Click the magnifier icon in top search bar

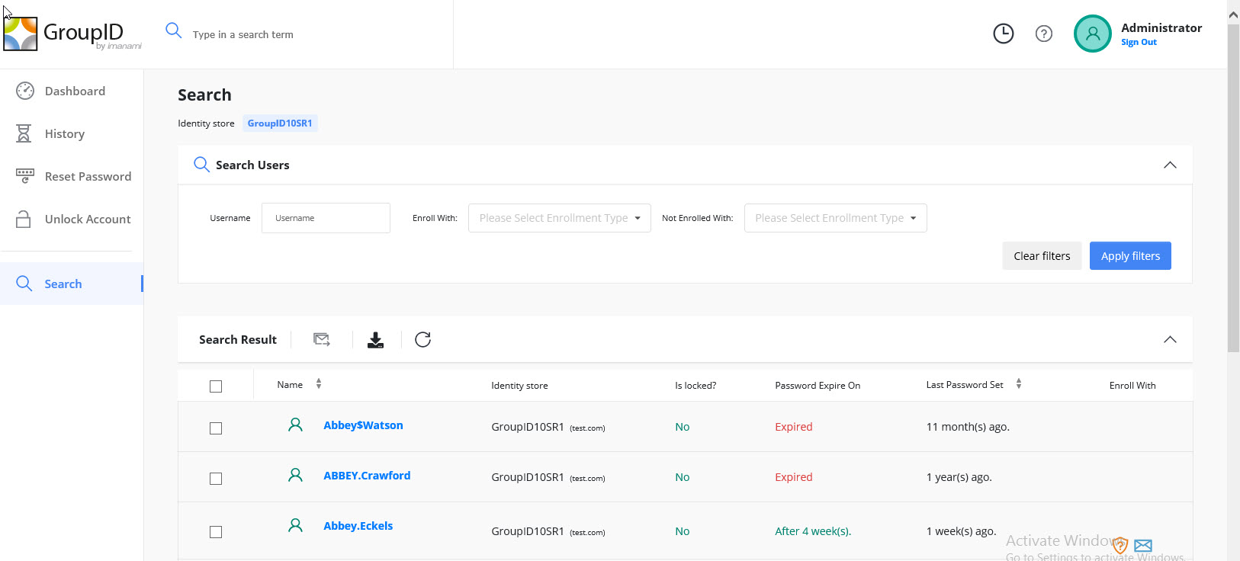tap(174, 30)
